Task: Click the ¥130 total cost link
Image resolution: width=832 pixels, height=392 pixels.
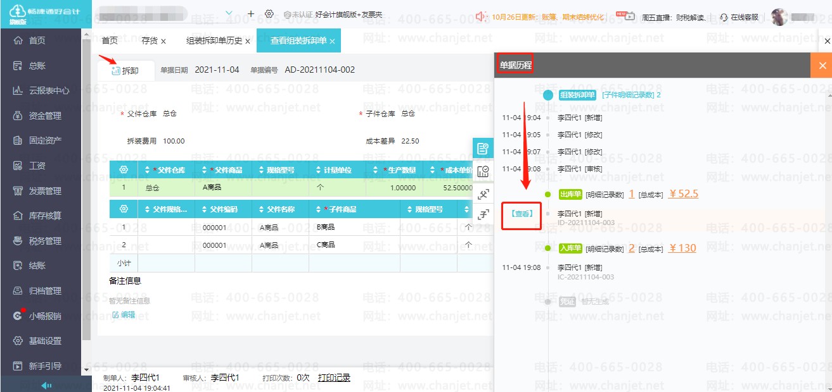Action: point(682,248)
